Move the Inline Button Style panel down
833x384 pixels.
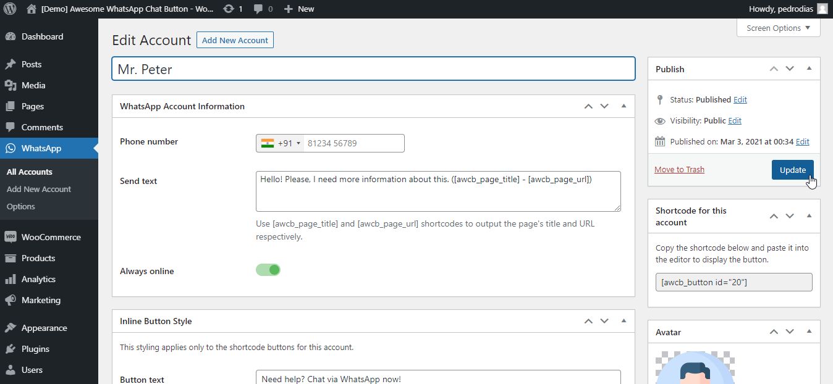604,321
